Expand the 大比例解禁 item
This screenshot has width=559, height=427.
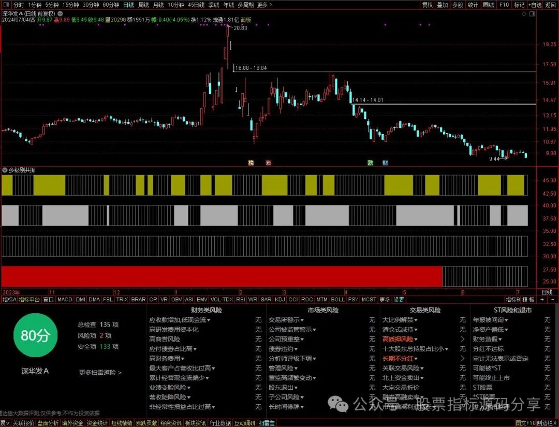coord(400,320)
